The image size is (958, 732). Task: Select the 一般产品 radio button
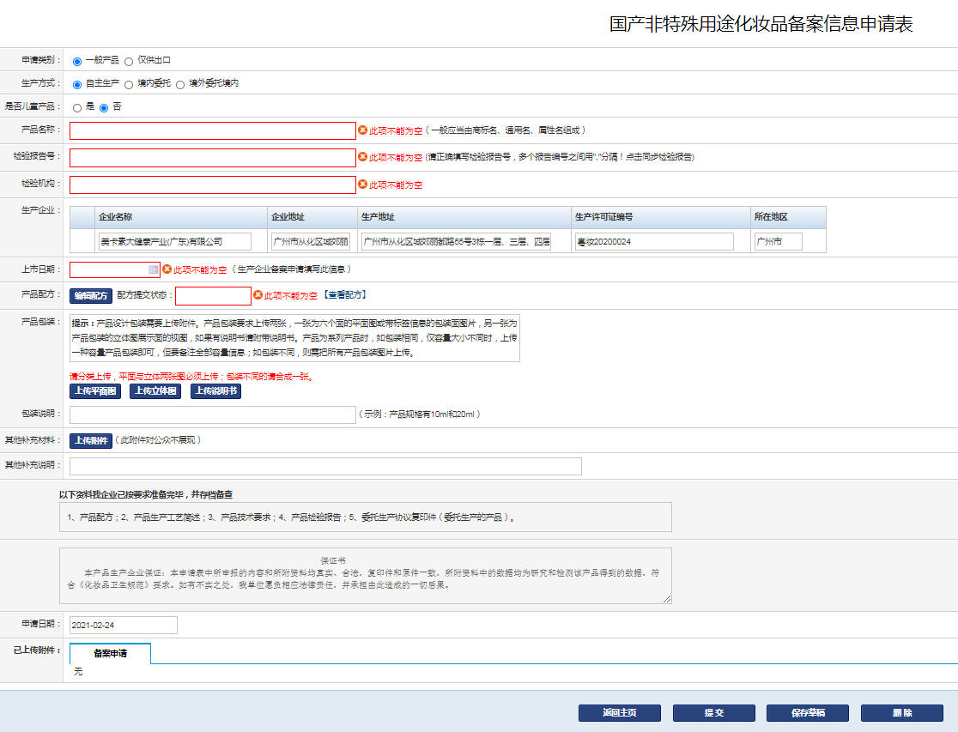(x=77, y=61)
